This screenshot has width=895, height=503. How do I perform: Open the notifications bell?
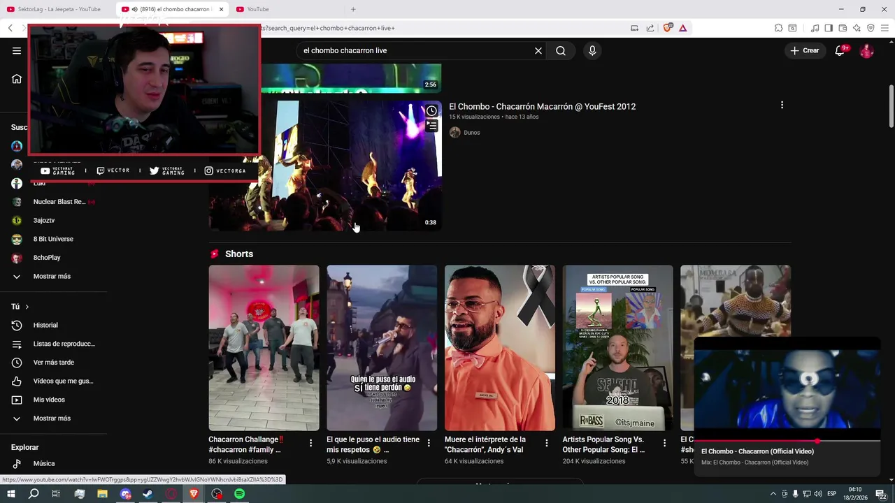coord(840,50)
